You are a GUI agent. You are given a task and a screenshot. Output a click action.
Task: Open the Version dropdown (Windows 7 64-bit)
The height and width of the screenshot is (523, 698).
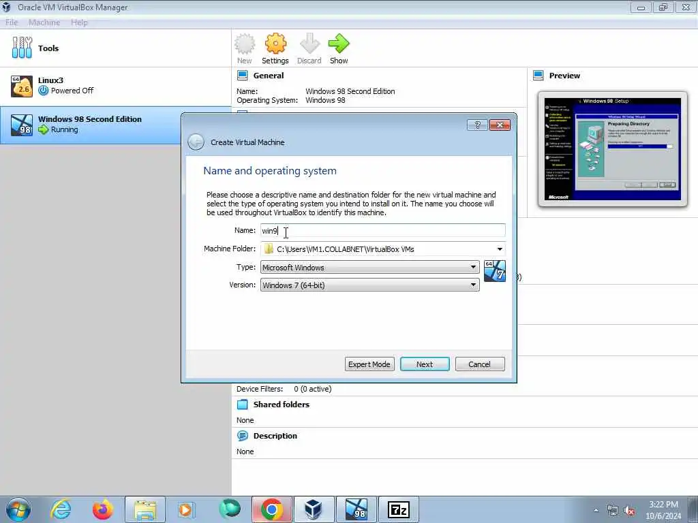coord(369,285)
